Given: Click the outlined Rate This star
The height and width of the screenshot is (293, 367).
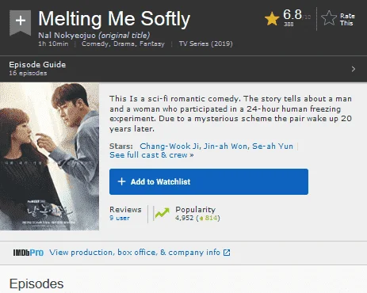Looking at the screenshot, I should pyautogui.click(x=329, y=18).
